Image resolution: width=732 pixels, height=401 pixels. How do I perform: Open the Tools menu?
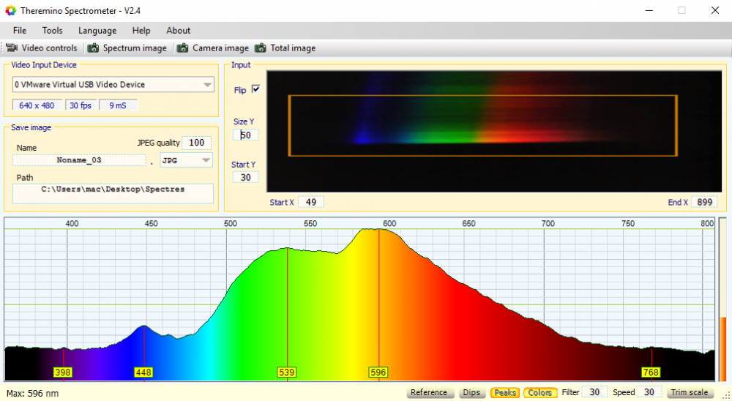(x=52, y=30)
